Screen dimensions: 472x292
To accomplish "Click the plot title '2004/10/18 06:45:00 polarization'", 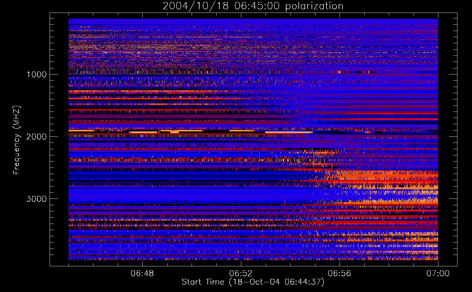I will (253, 6).
